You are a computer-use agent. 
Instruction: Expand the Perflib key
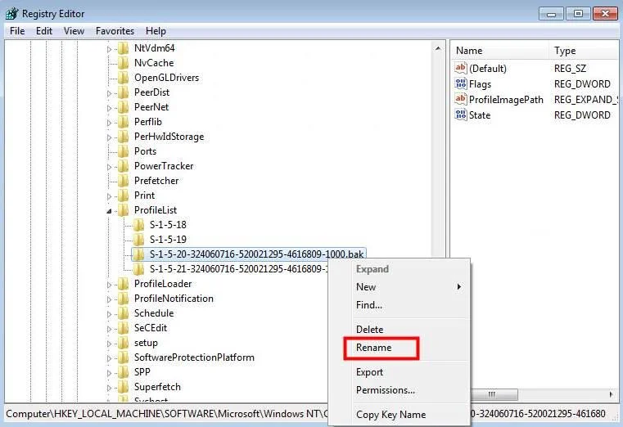point(109,123)
